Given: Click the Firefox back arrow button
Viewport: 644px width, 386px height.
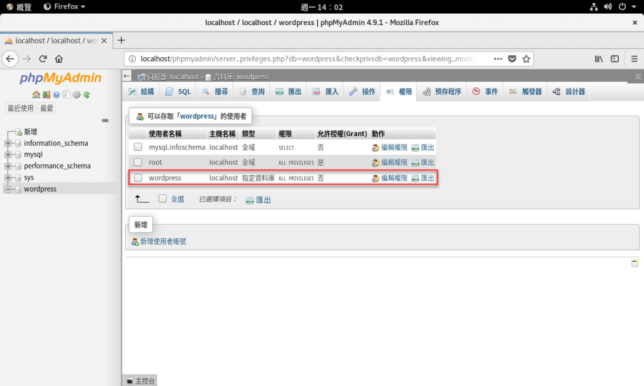Looking at the screenshot, I should pos(10,58).
